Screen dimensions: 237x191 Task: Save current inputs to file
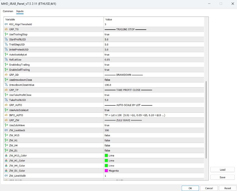point(222,177)
